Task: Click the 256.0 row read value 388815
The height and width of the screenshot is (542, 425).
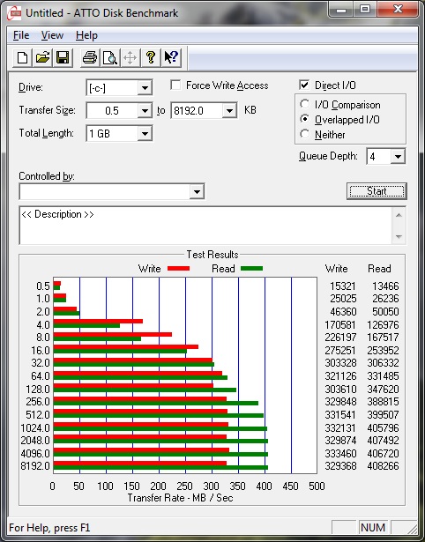Action: pos(383,402)
